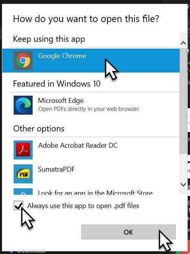Viewport: 190px width, 254px height.
Task: Click the app list scrollbar thumb
Action: (x=184, y=101)
